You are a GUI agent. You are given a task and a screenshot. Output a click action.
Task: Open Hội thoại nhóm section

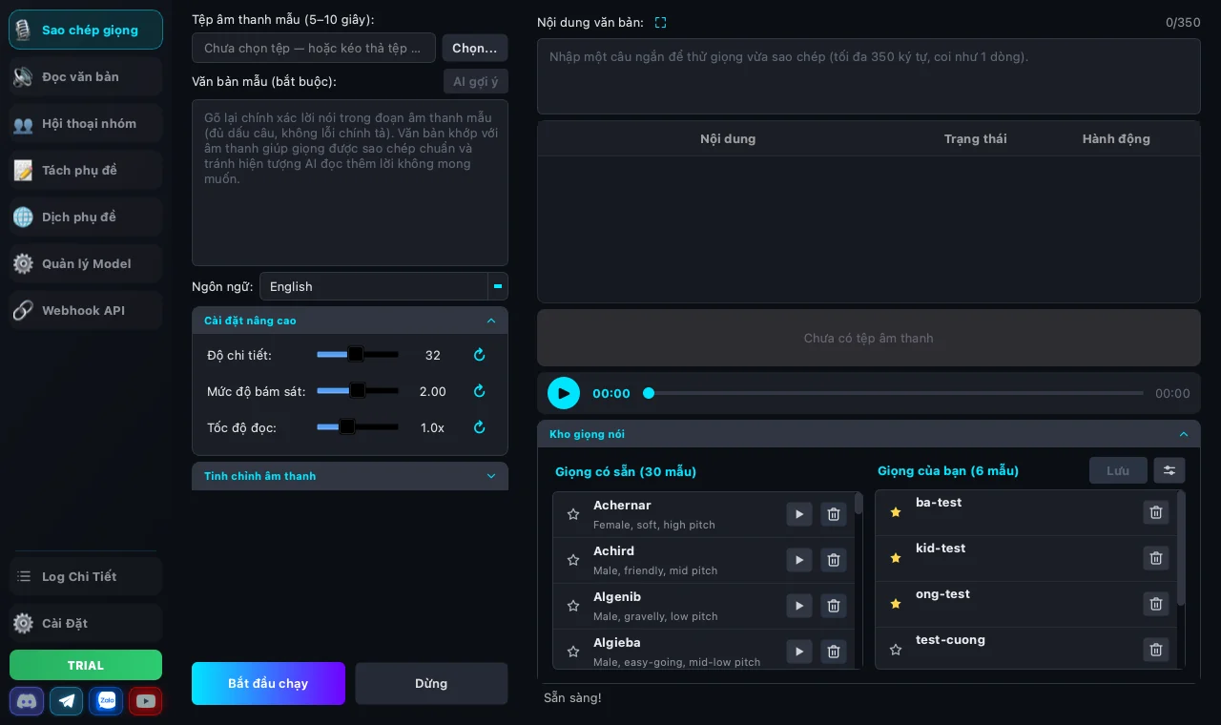86,123
